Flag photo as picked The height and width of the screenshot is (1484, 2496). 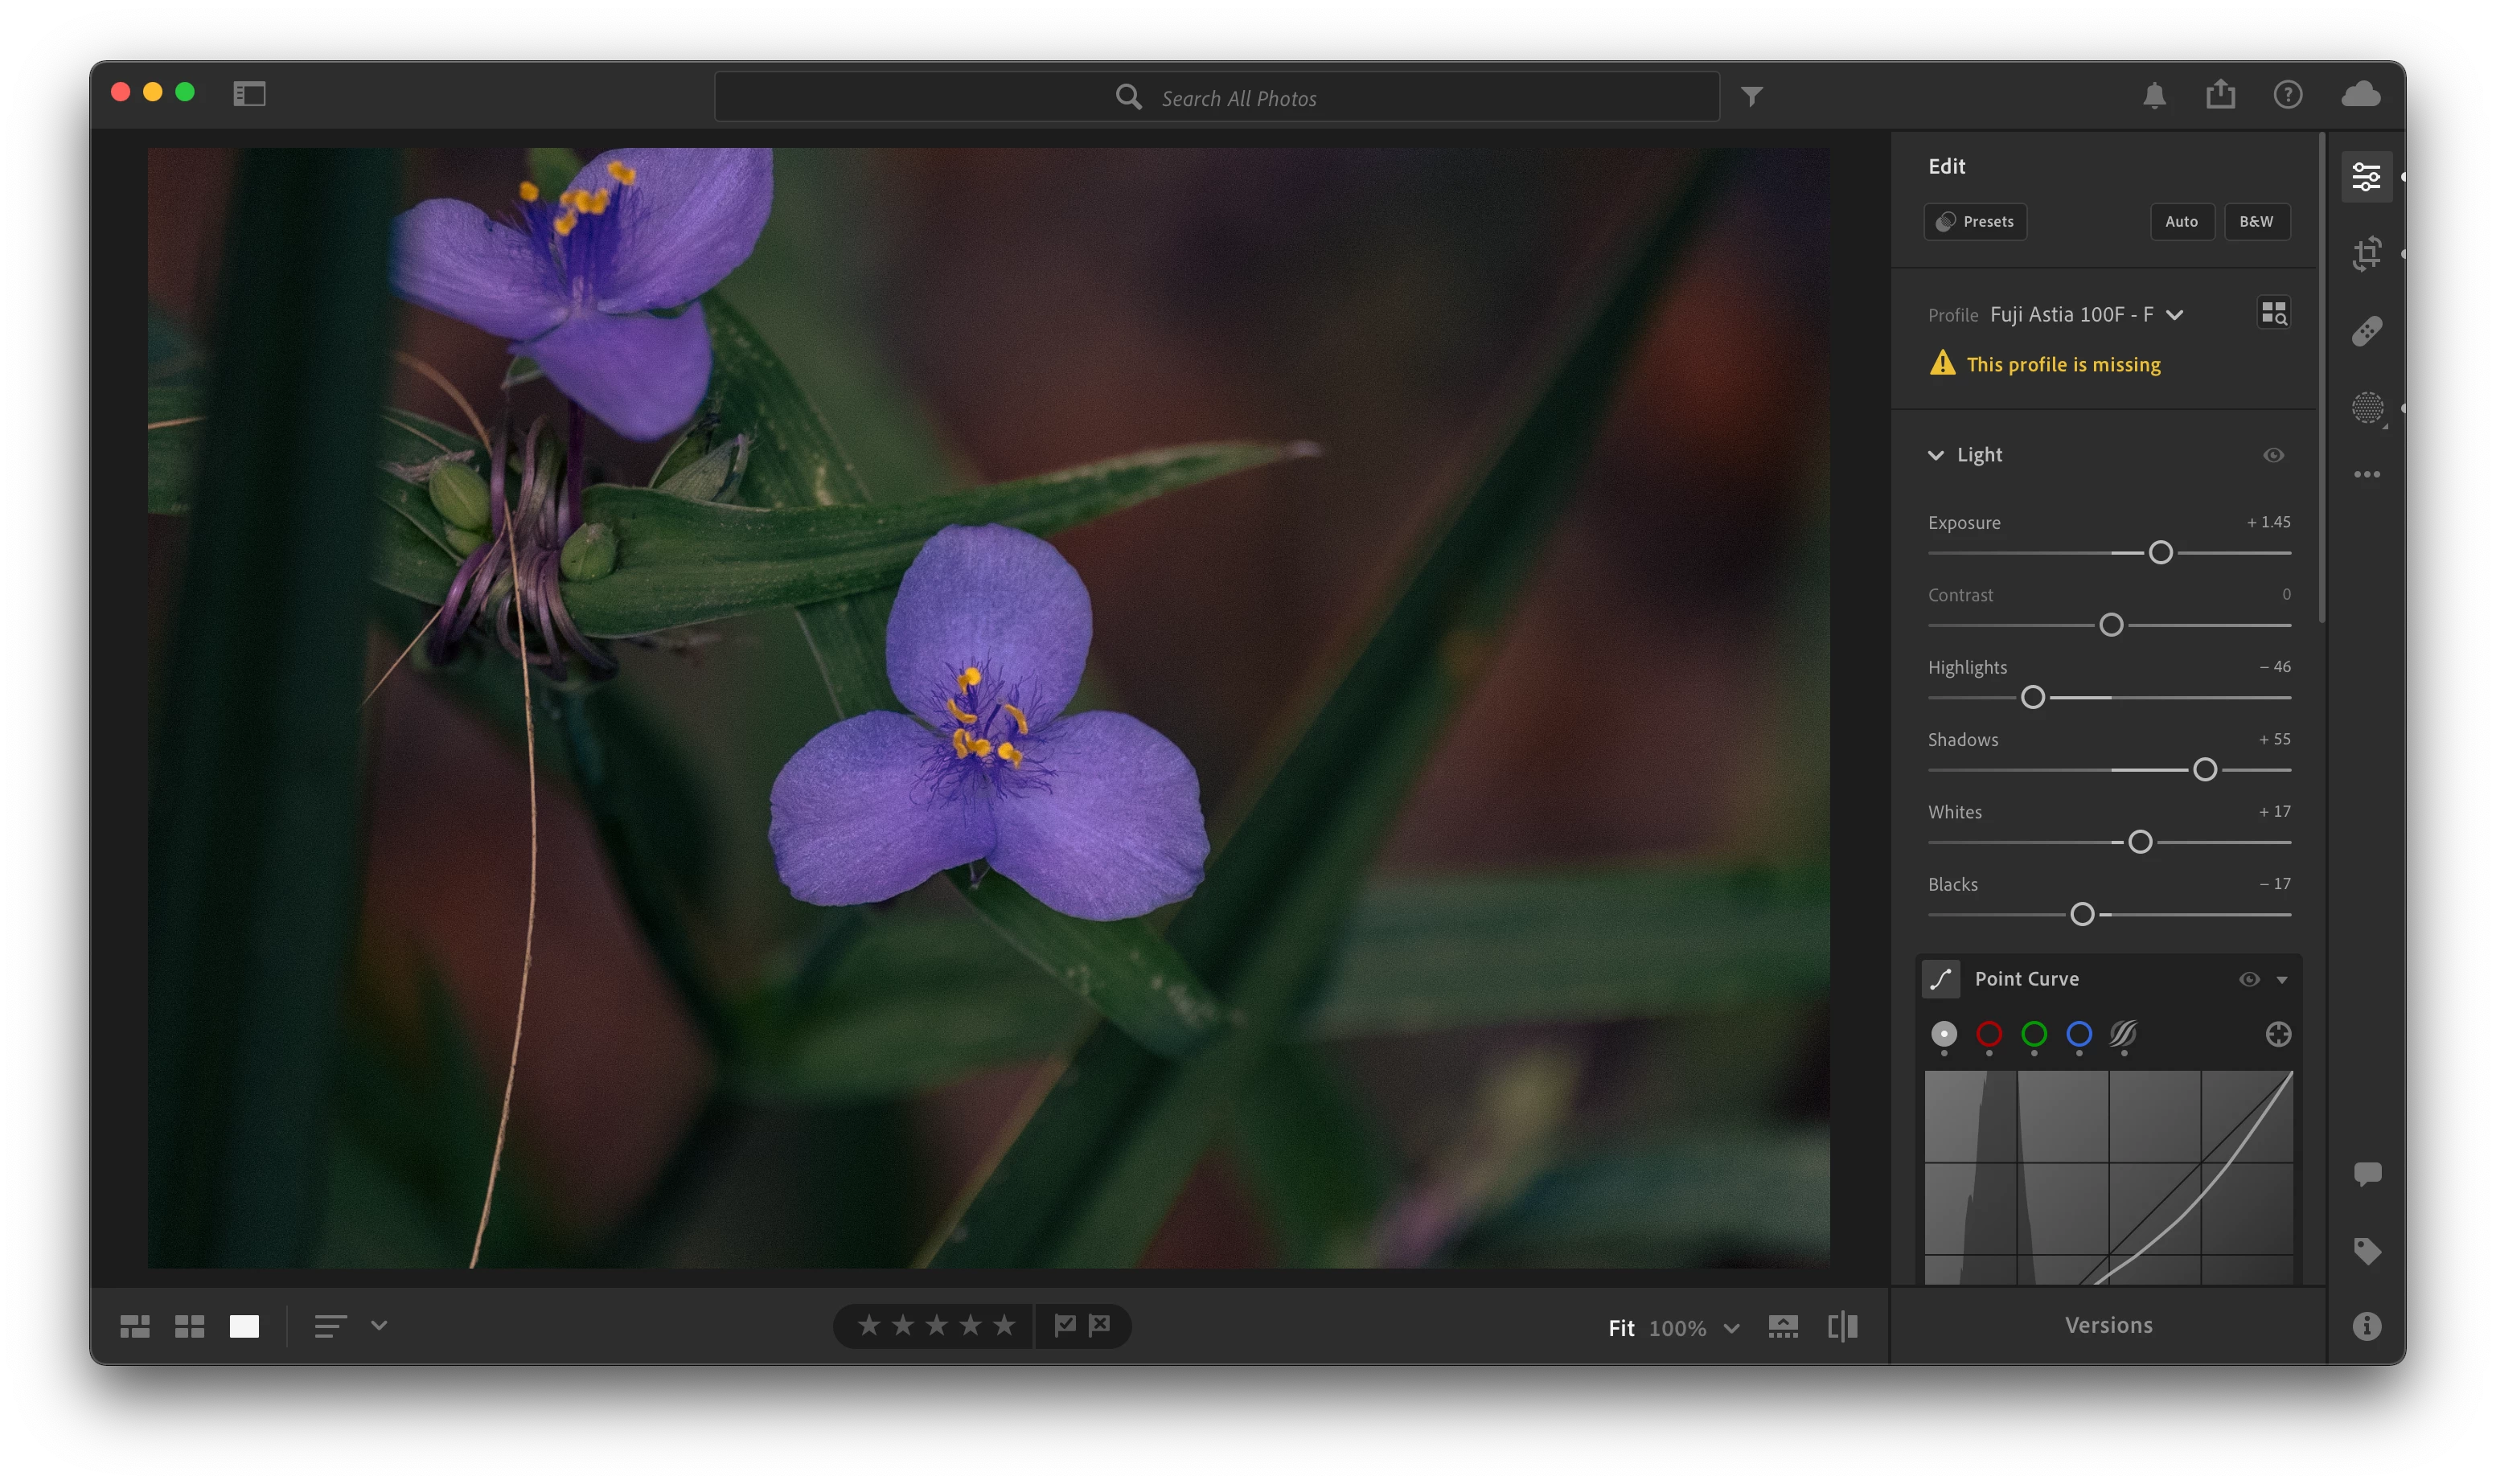tap(1065, 1325)
